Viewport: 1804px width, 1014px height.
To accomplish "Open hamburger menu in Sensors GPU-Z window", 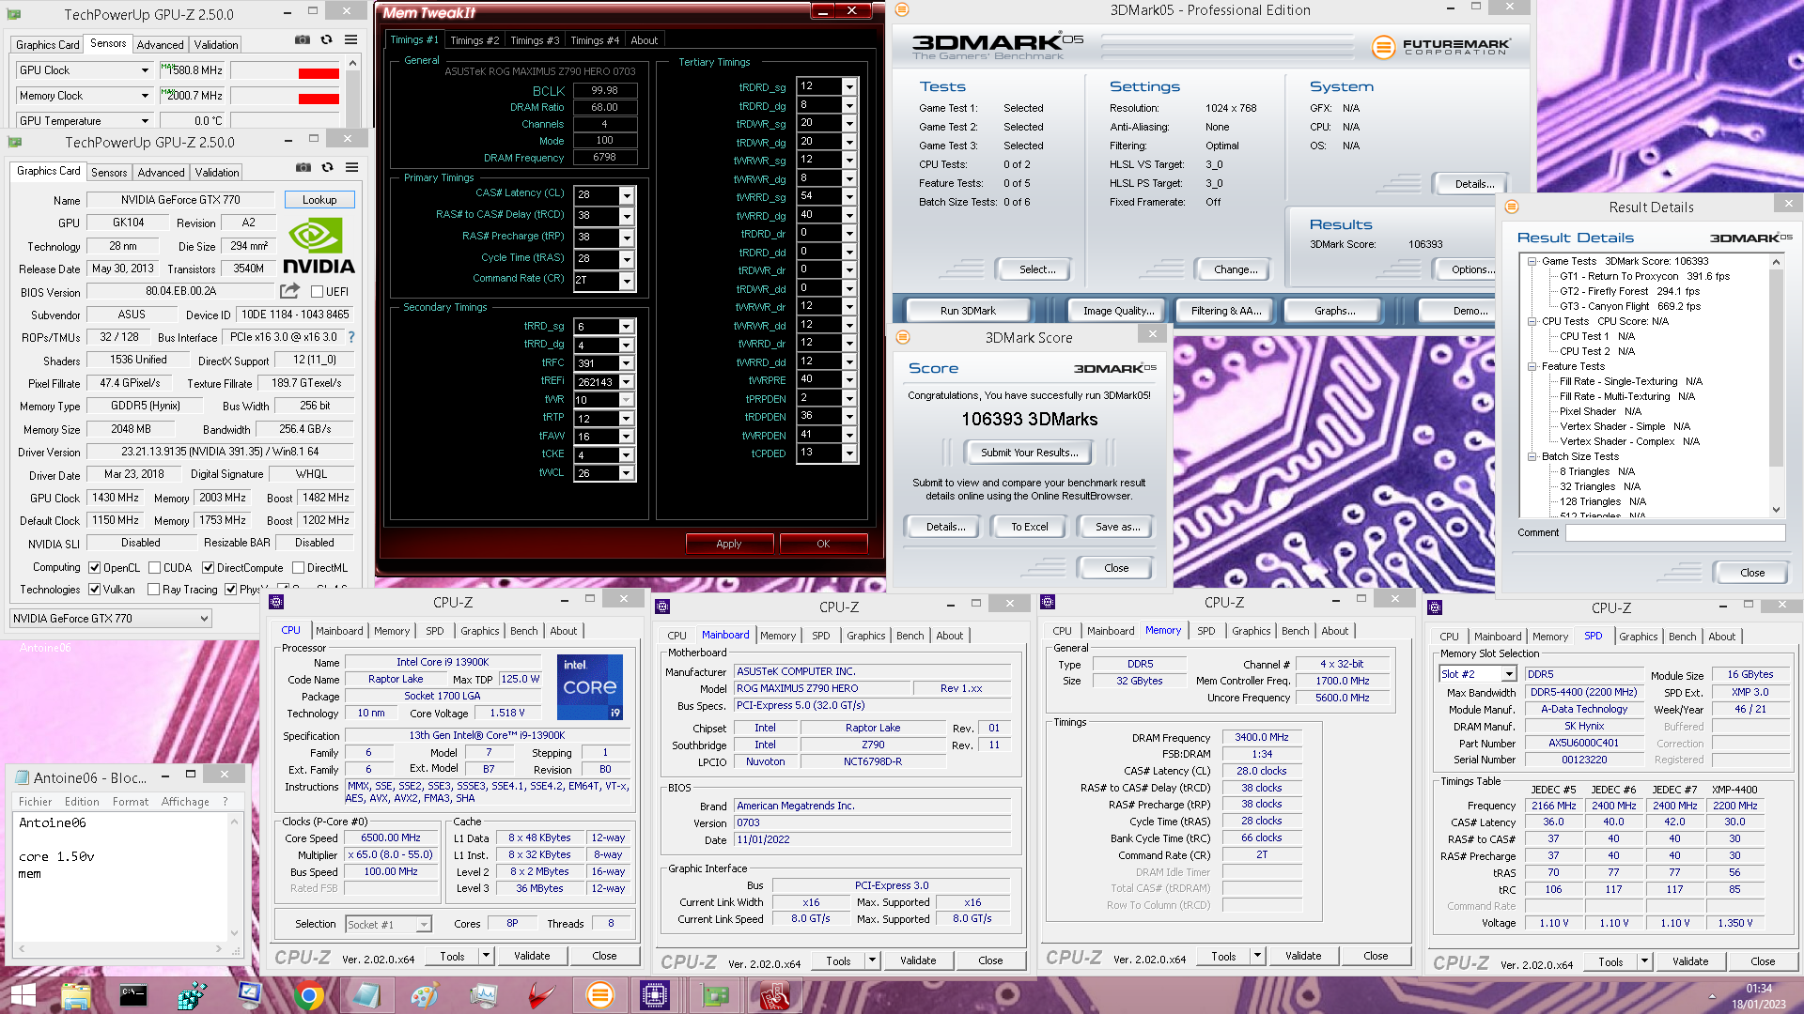I will (x=350, y=39).
